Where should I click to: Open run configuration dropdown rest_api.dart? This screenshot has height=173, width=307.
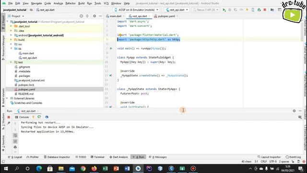click(177, 10)
